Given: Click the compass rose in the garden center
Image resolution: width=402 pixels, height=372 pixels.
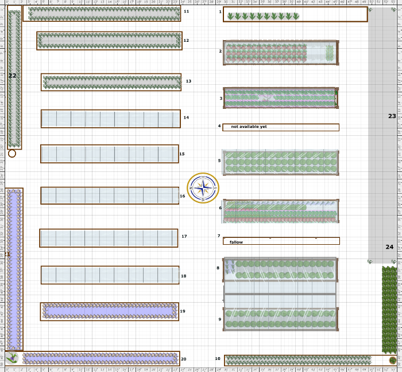Looking at the screenshot, I should tap(203, 187).
